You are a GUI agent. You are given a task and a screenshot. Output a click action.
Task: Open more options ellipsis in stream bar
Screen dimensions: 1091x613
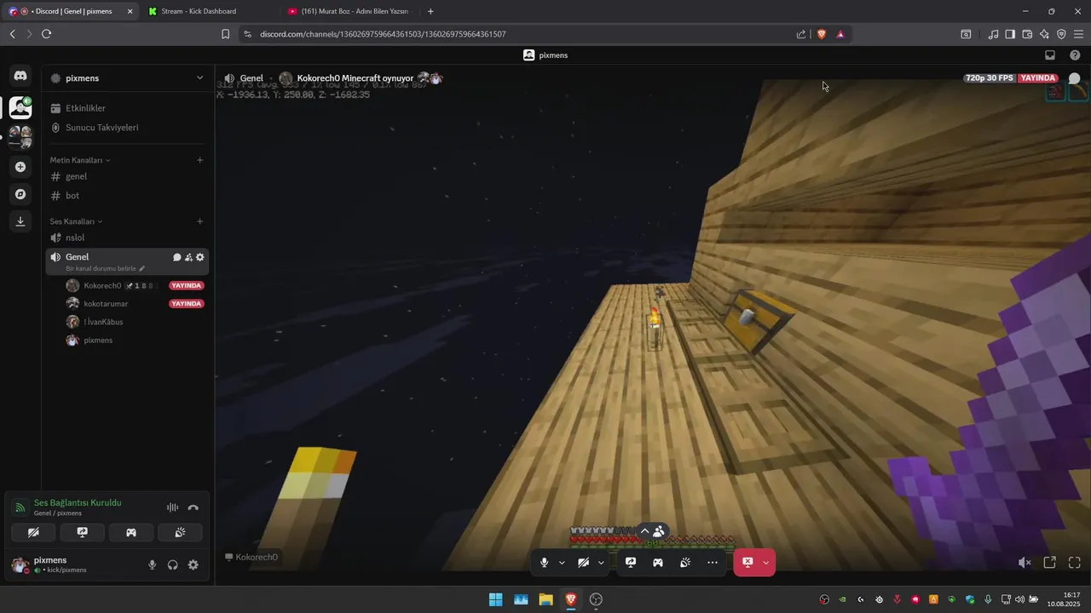713,563
